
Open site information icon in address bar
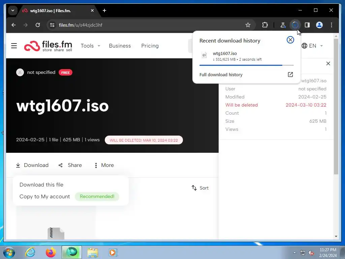52,25
